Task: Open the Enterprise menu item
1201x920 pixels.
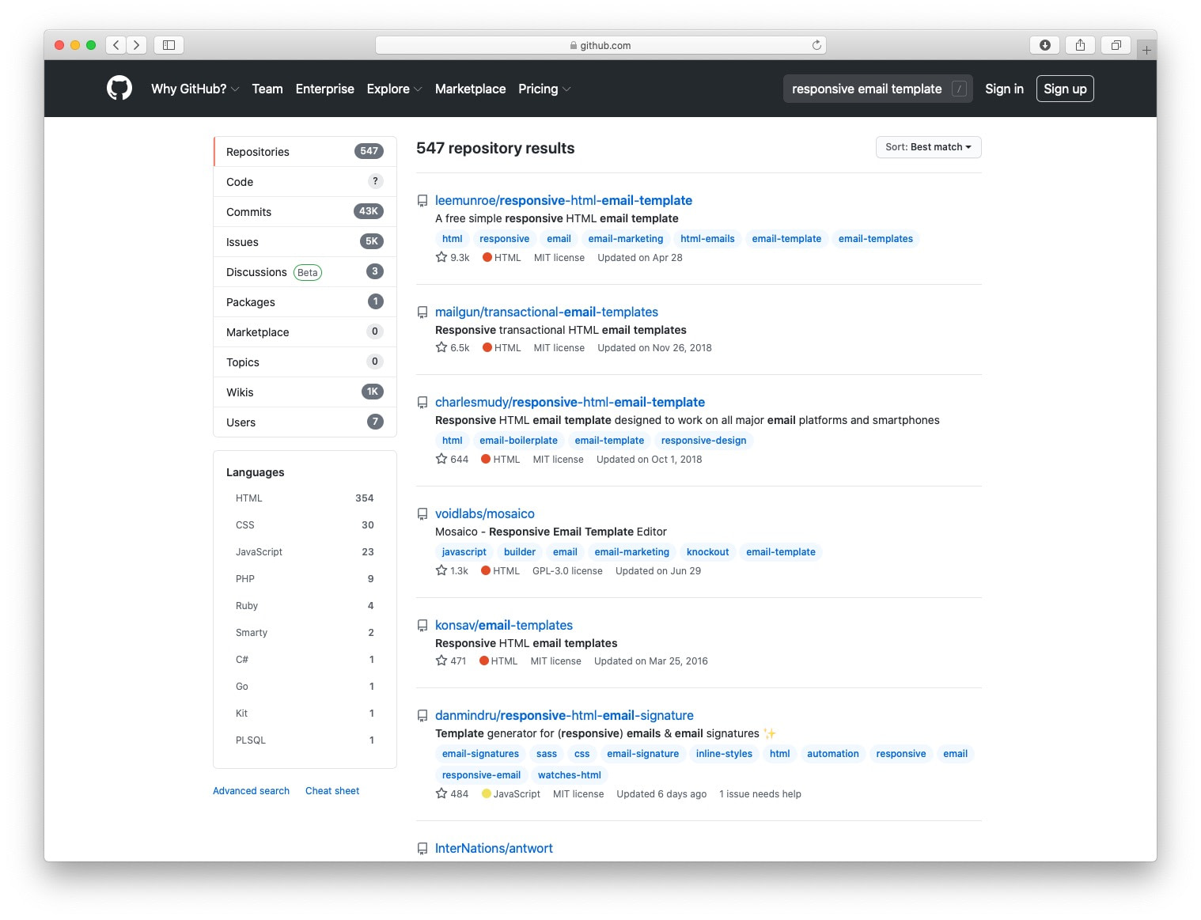Action: (x=325, y=89)
